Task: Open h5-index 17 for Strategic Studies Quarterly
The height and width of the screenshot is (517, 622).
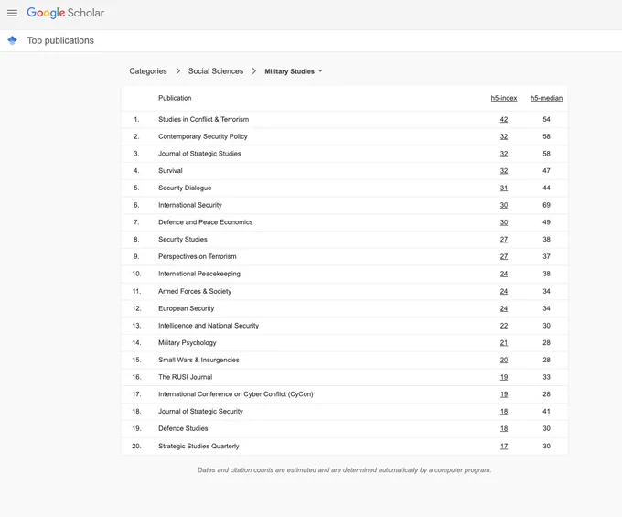Action: [504, 446]
